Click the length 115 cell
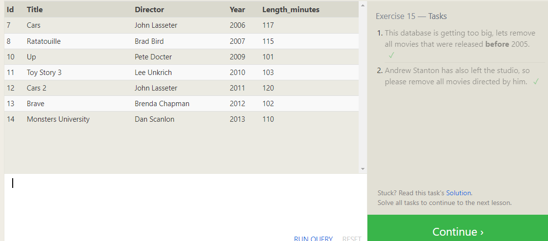 point(268,41)
